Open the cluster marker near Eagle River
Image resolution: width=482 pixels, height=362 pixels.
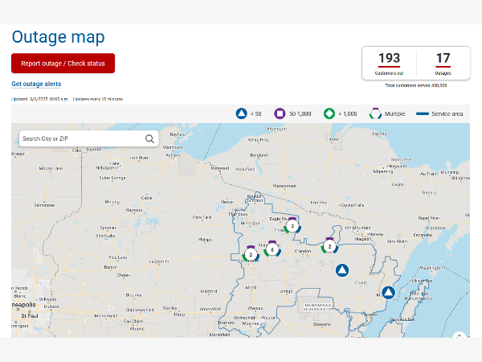[293, 226]
